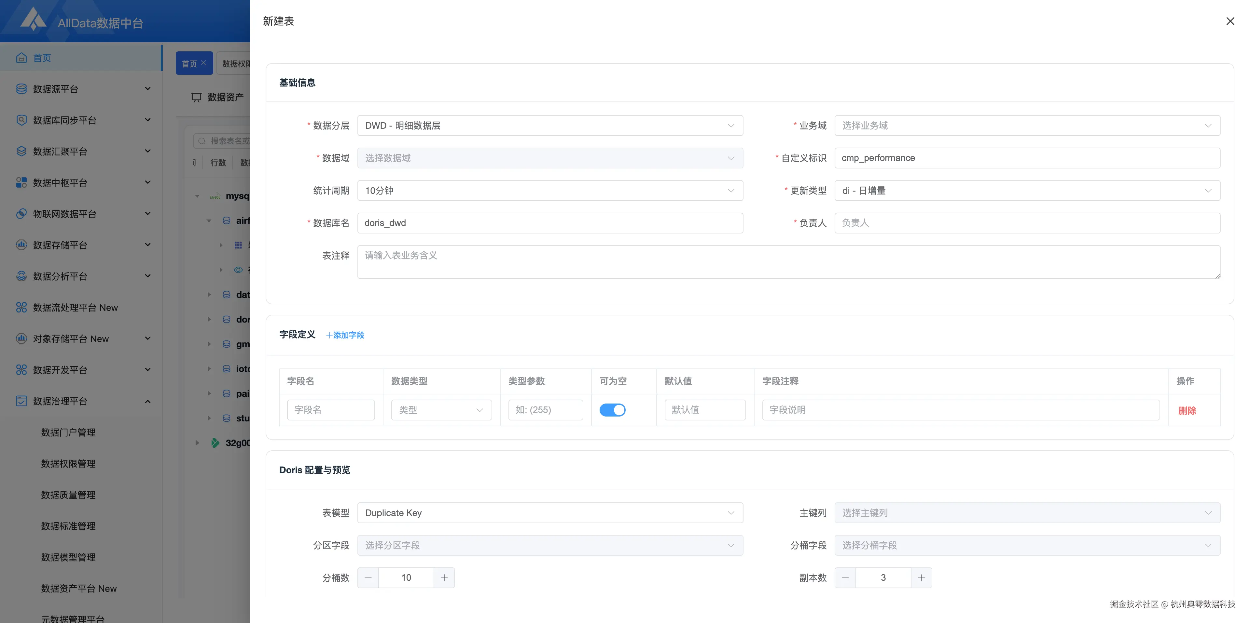Click the 数据中枢平台 grid icon

pos(21,182)
